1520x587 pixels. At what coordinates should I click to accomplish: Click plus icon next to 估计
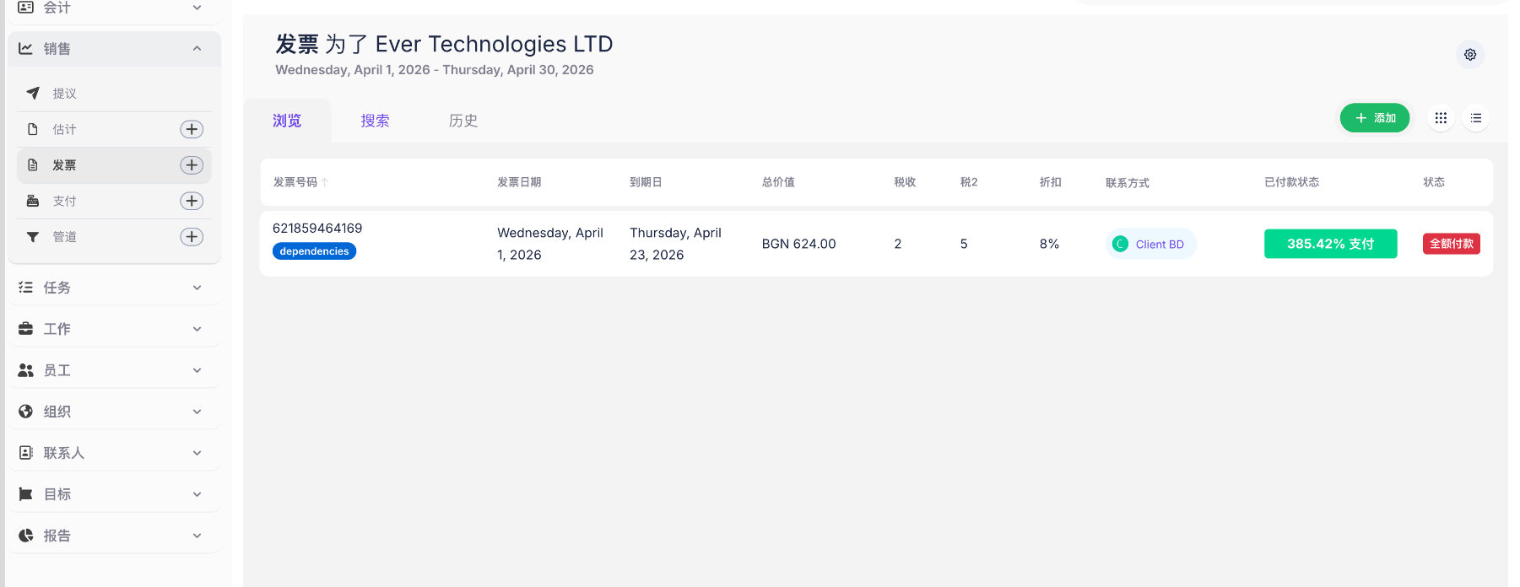click(x=192, y=129)
